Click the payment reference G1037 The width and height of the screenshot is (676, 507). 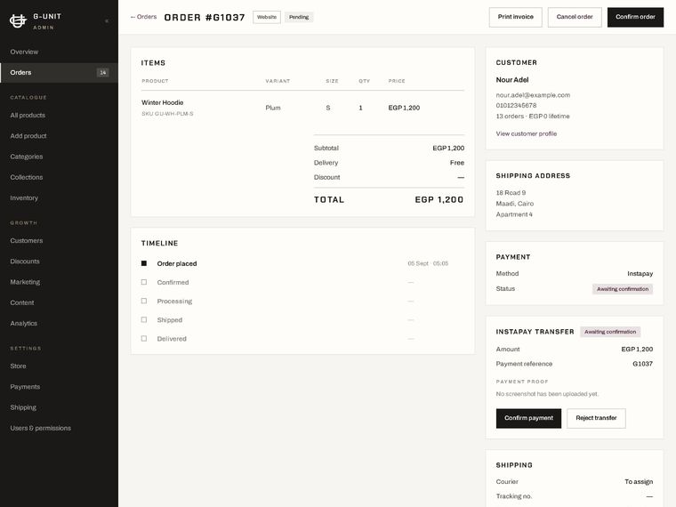pos(642,364)
